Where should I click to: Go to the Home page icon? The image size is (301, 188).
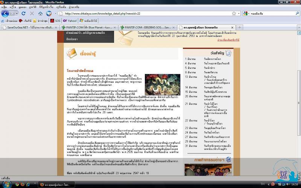coord(40,14)
